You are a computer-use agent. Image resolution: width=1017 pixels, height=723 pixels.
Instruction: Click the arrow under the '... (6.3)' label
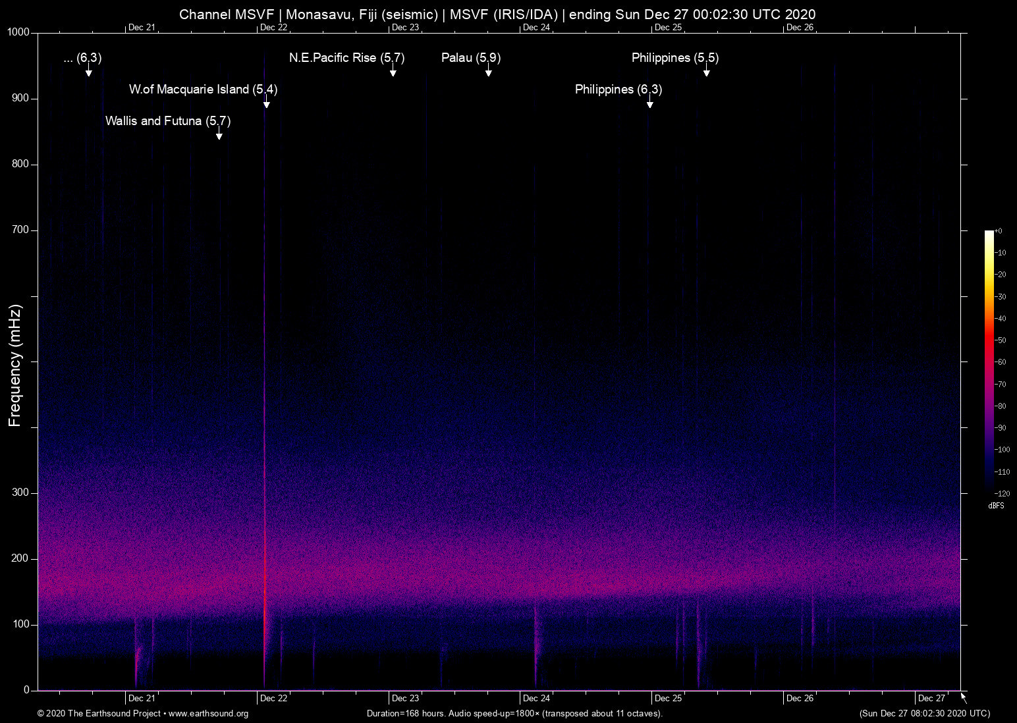(x=88, y=72)
